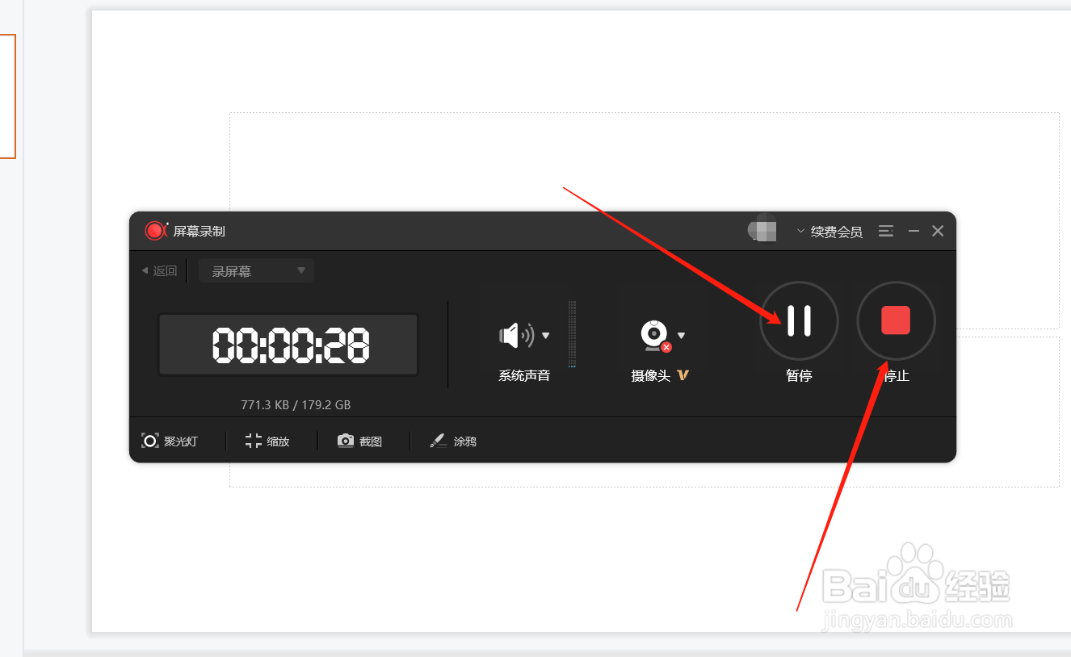Take a screenshot with 截图
The width and height of the screenshot is (1071, 657).
pyautogui.click(x=360, y=441)
